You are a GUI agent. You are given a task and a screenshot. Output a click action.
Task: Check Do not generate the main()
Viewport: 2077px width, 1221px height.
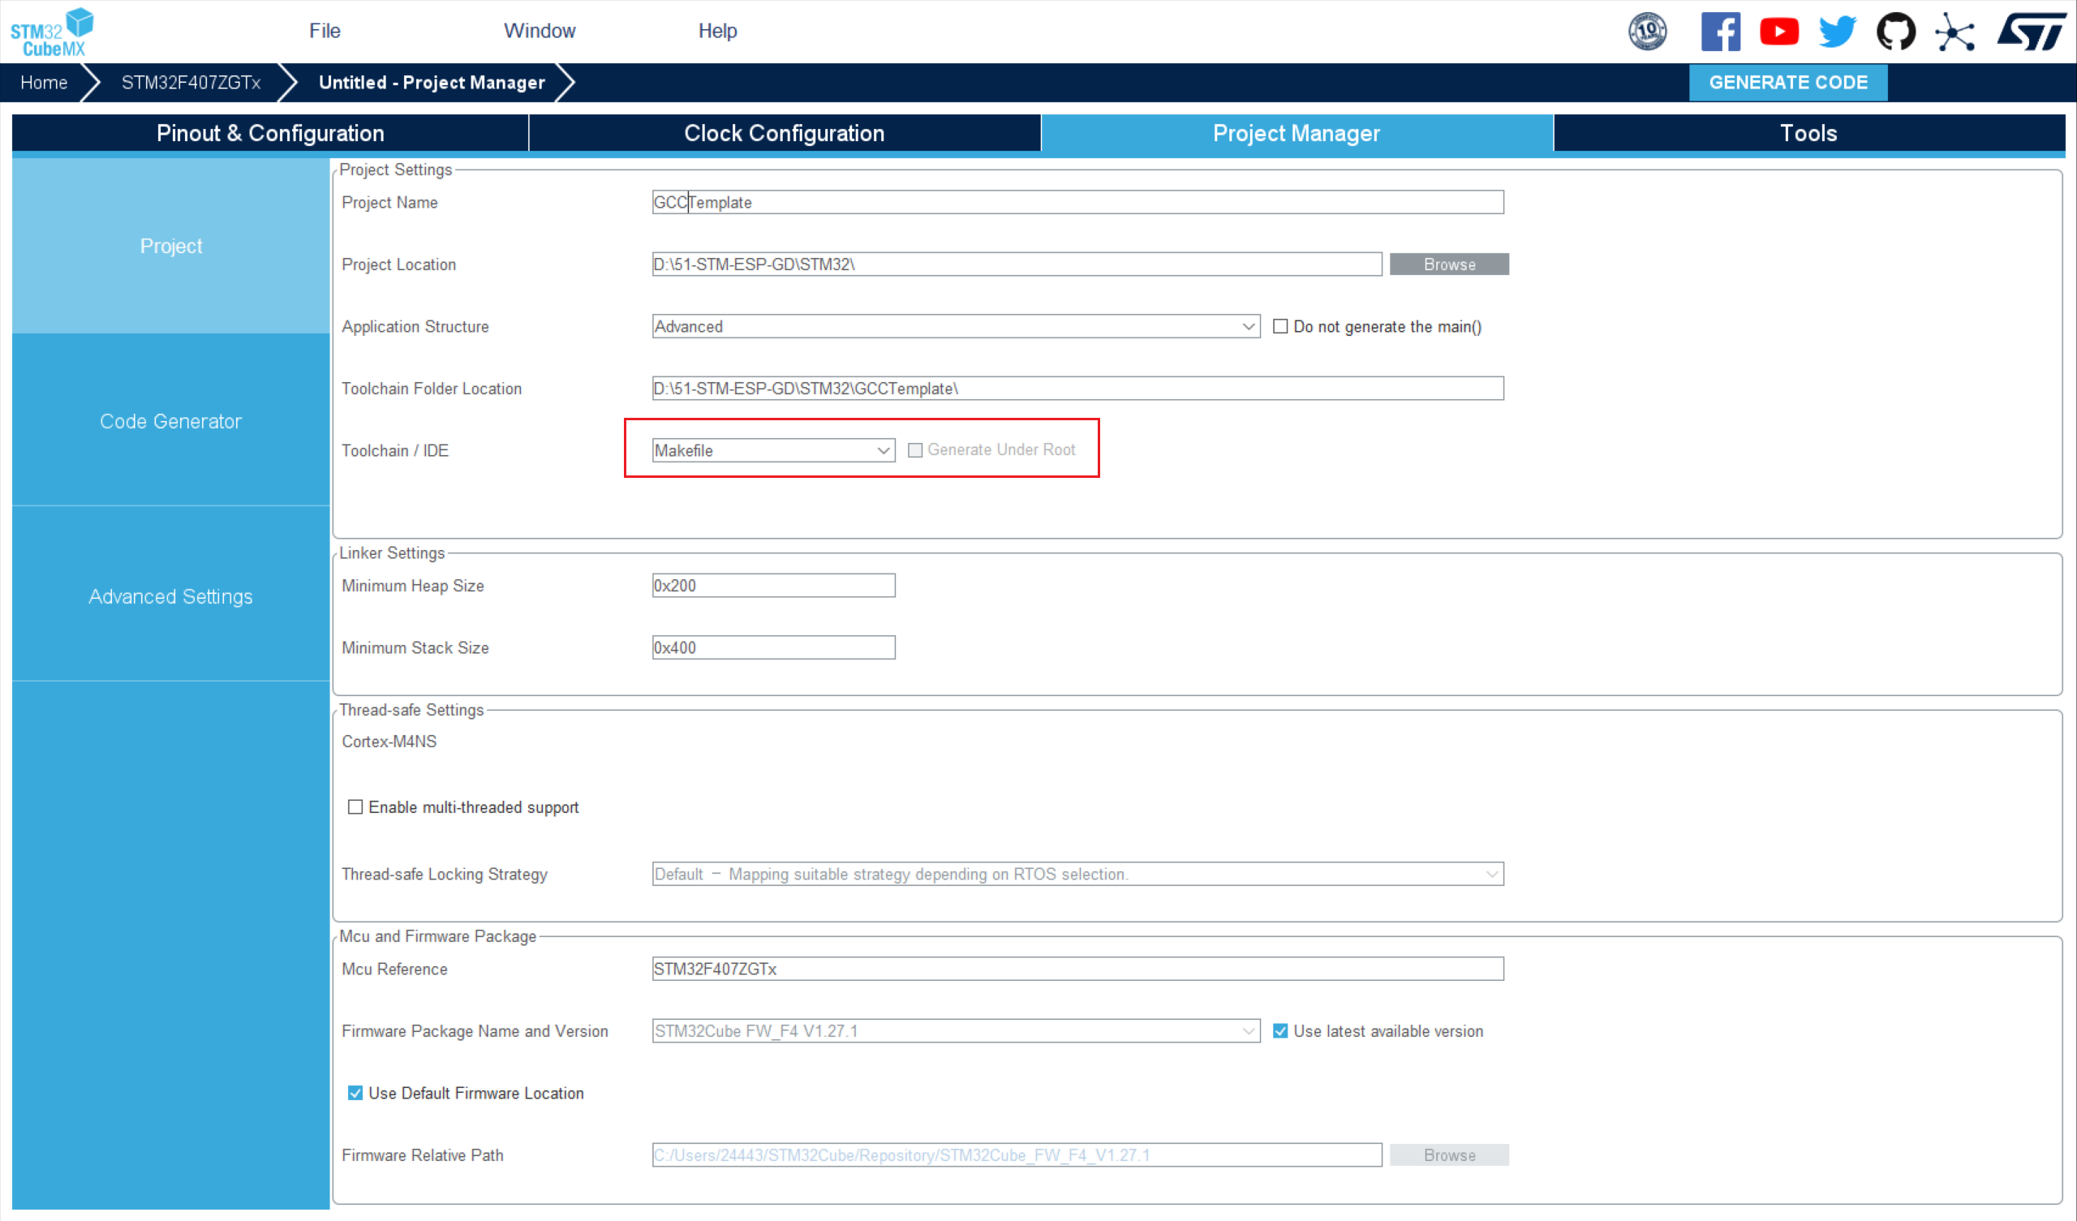point(1280,326)
